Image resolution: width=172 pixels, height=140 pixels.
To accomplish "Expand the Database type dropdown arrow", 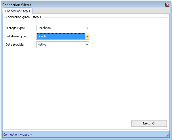I will tap(87, 37).
